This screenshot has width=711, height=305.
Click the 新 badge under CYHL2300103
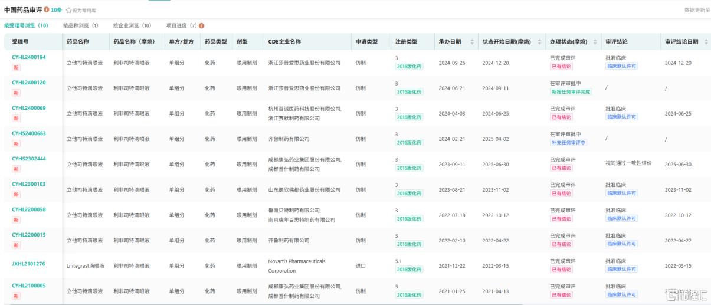[17, 194]
